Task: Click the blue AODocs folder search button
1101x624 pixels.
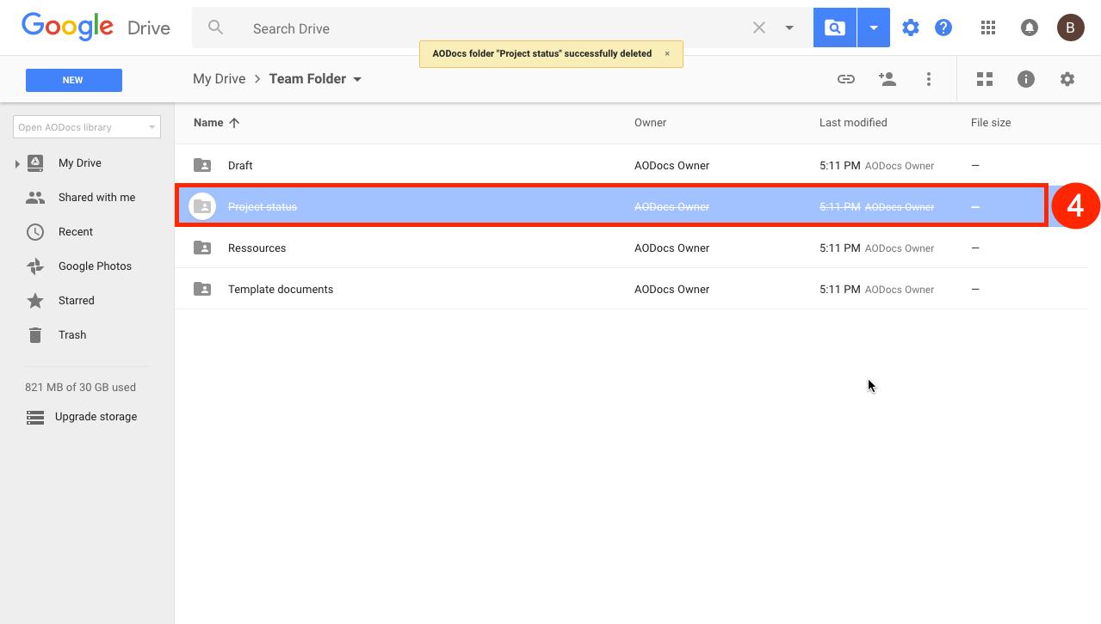Action: click(x=834, y=28)
